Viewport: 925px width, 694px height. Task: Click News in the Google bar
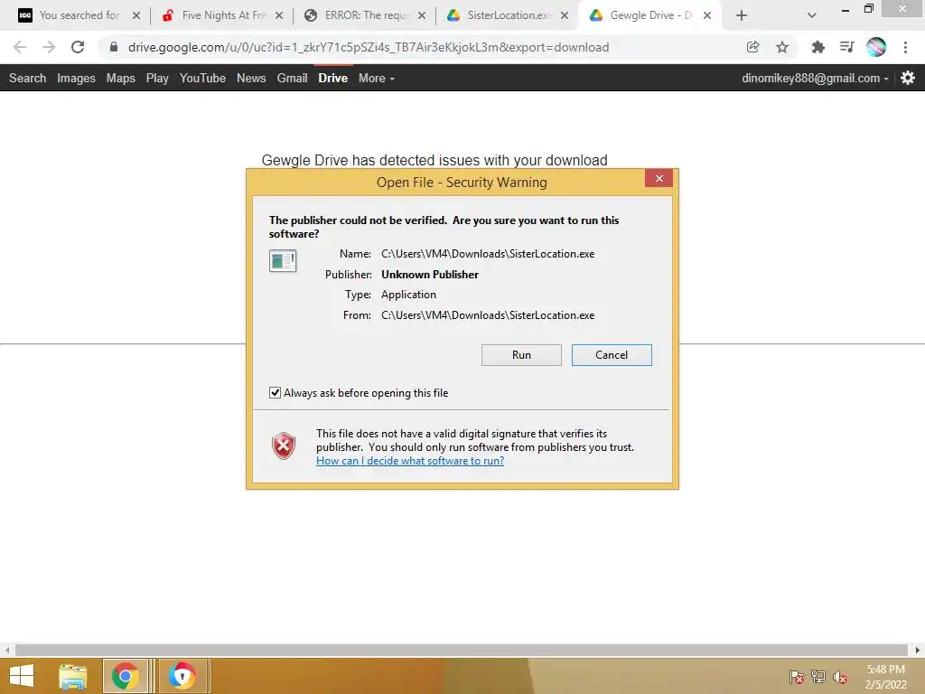[x=251, y=78]
